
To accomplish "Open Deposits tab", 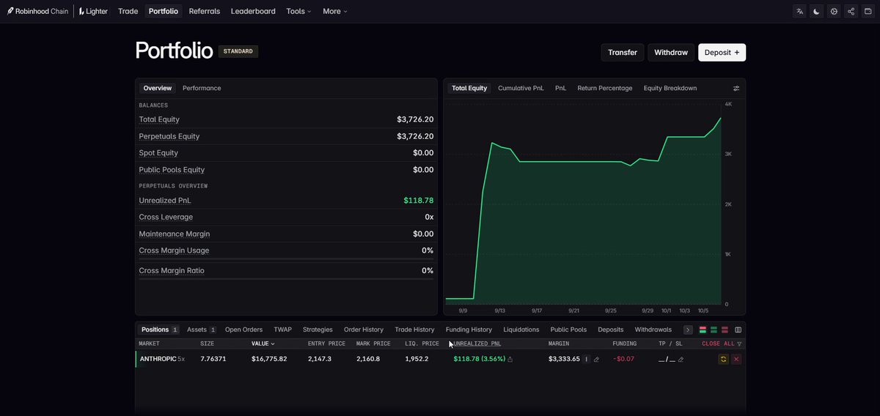I will 611,330.
